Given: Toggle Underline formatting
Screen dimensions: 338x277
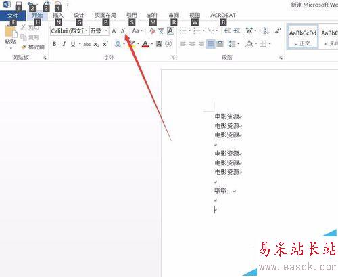Looking at the screenshot, I should pos(73,44).
